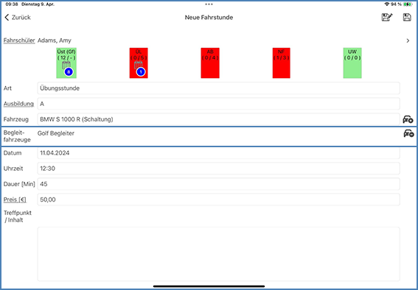418x290 pixels.
Task: Select the red NF (1/3) tile
Action: [281, 63]
